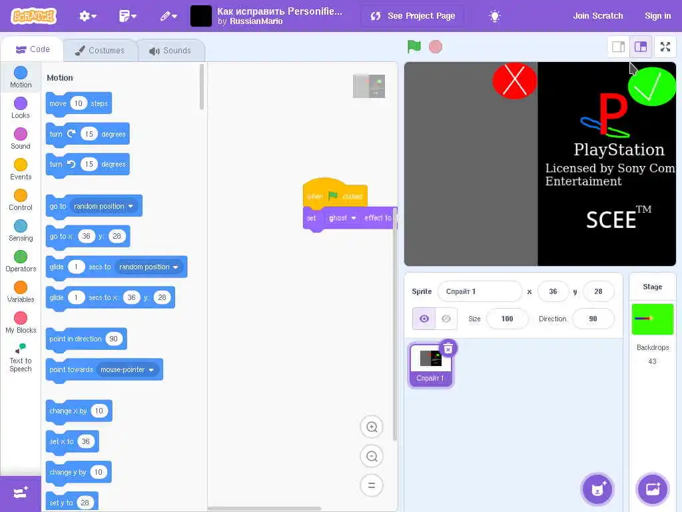Select the Events block category
682x512 pixels.
point(21,169)
